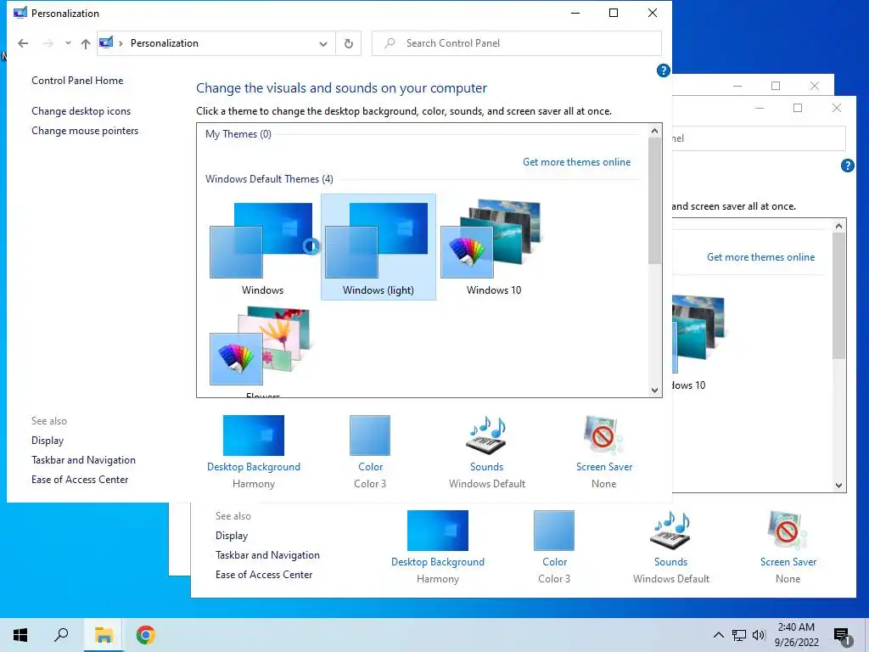869x652 pixels.
Task: Open Display link in front window
Action: coord(48,441)
